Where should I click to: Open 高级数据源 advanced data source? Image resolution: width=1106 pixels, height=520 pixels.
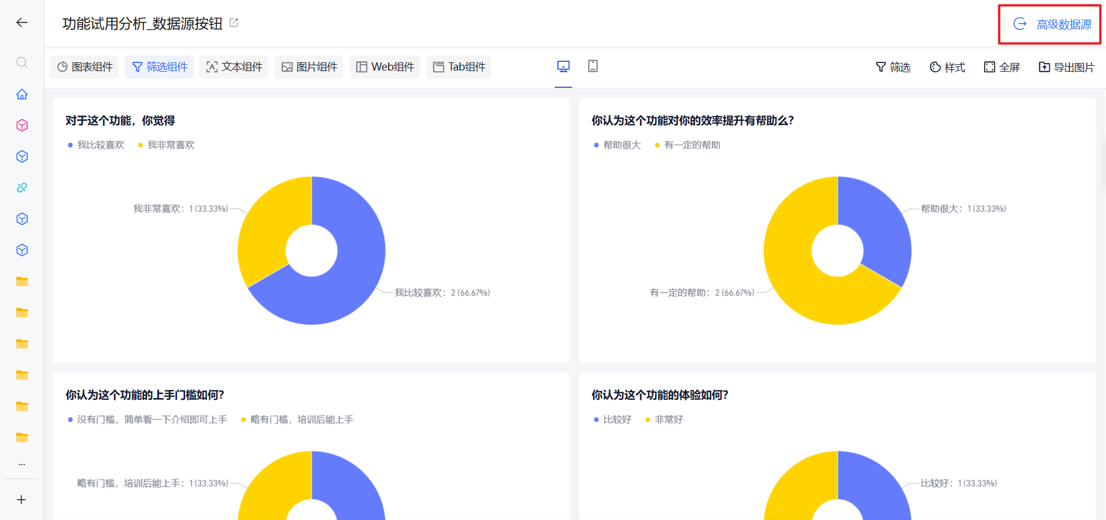pos(1052,24)
